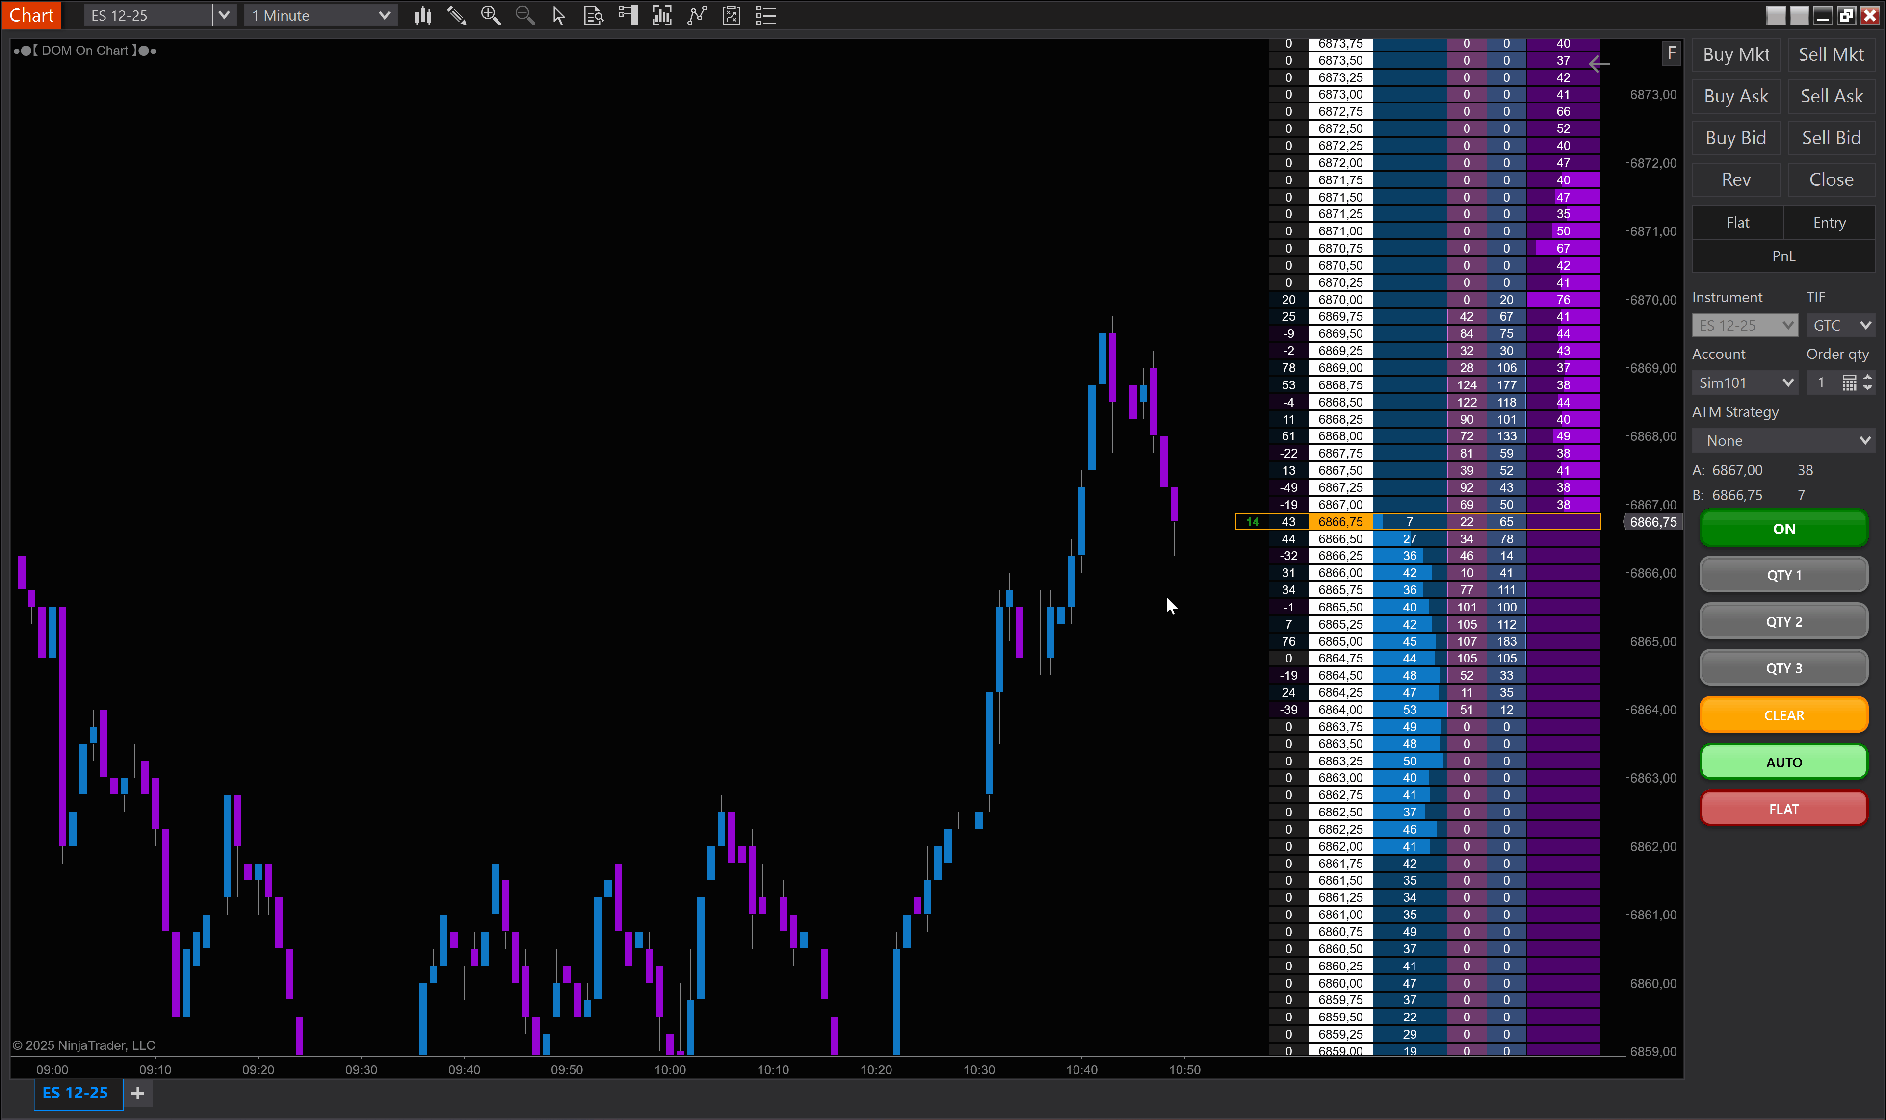Click the zoom in magnifier icon
The image size is (1886, 1120).
(x=491, y=16)
